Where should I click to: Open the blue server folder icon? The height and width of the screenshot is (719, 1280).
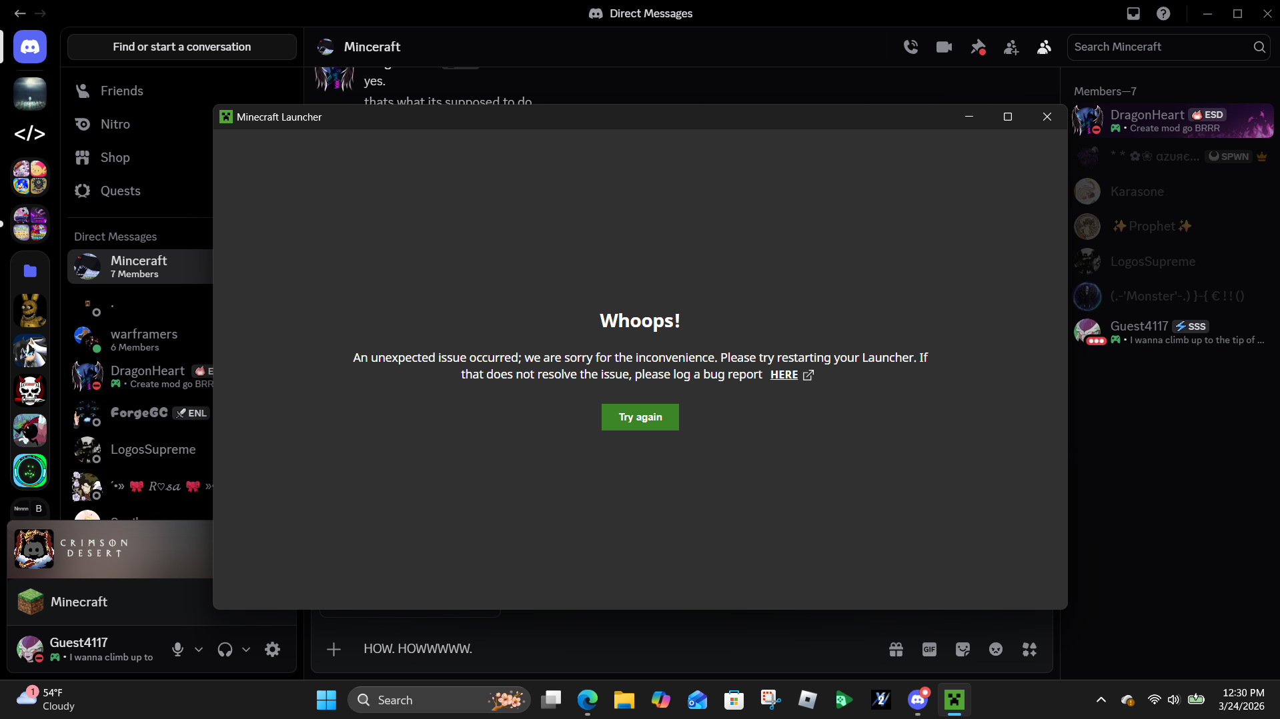click(30, 271)
